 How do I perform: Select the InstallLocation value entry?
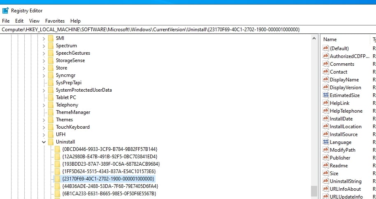pos(346,127)
